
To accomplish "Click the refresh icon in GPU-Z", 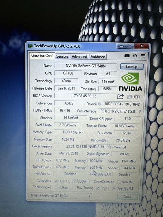I will [135, 55].
